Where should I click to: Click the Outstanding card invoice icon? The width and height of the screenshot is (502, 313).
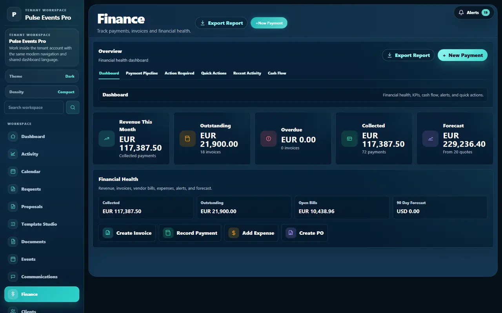point(187,139)
